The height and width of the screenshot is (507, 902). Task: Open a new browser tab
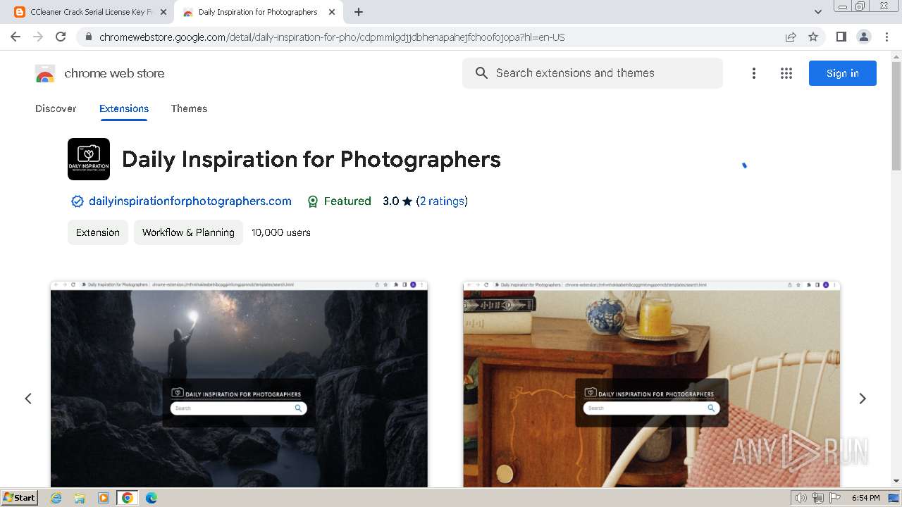coord(359,12)
